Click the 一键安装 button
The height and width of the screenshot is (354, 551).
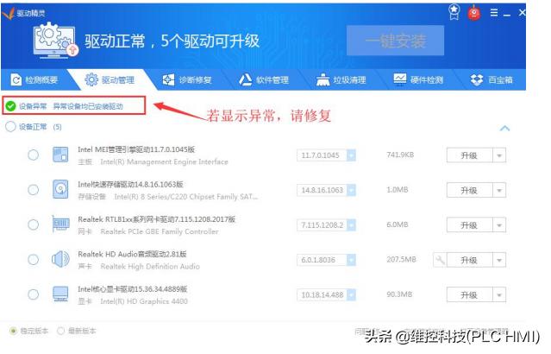point(395,41)
